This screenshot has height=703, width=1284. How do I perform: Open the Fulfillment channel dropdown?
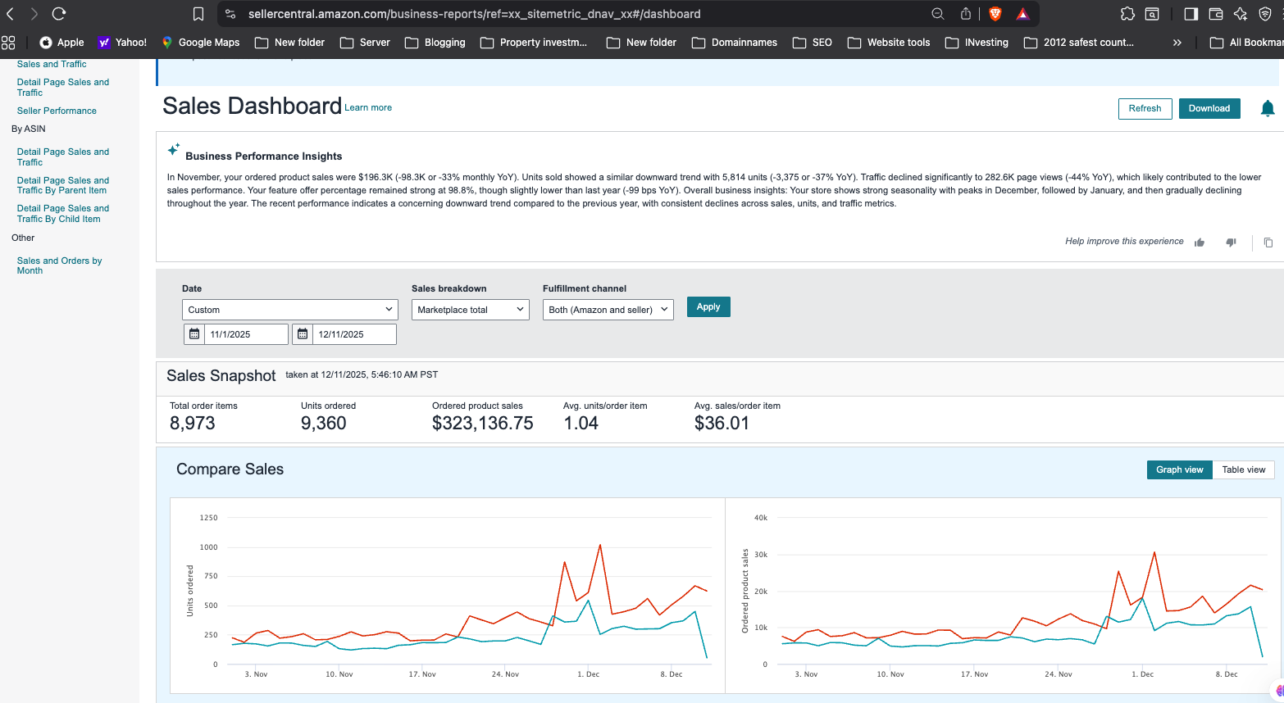(608, 310)
